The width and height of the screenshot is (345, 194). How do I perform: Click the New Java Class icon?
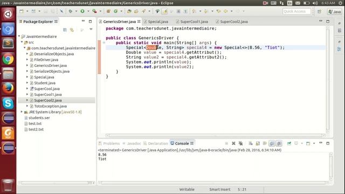pos(115,11)
